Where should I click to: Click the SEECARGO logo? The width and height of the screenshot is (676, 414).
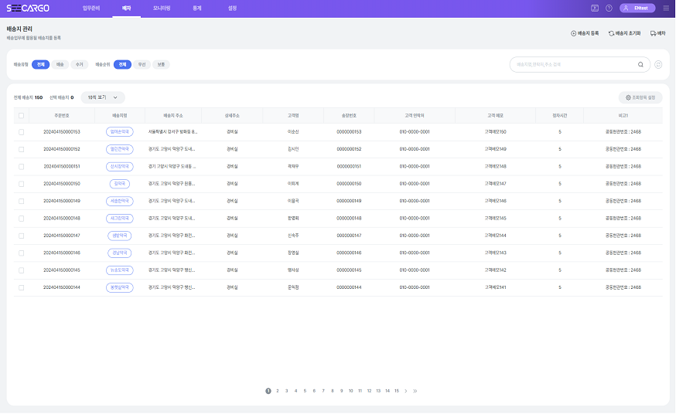(28, 8)
